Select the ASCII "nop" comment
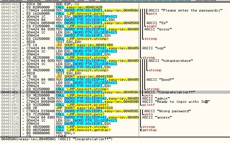This screenshot has height=143, width=230. point(154,48)
